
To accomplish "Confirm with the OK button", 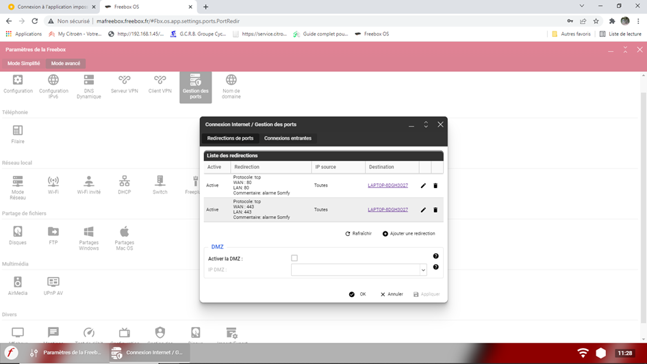I will coord(357,294).
